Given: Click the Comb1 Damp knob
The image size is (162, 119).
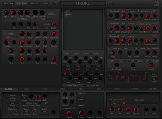Looking at the screenshot, I should [x=22, y=42].
